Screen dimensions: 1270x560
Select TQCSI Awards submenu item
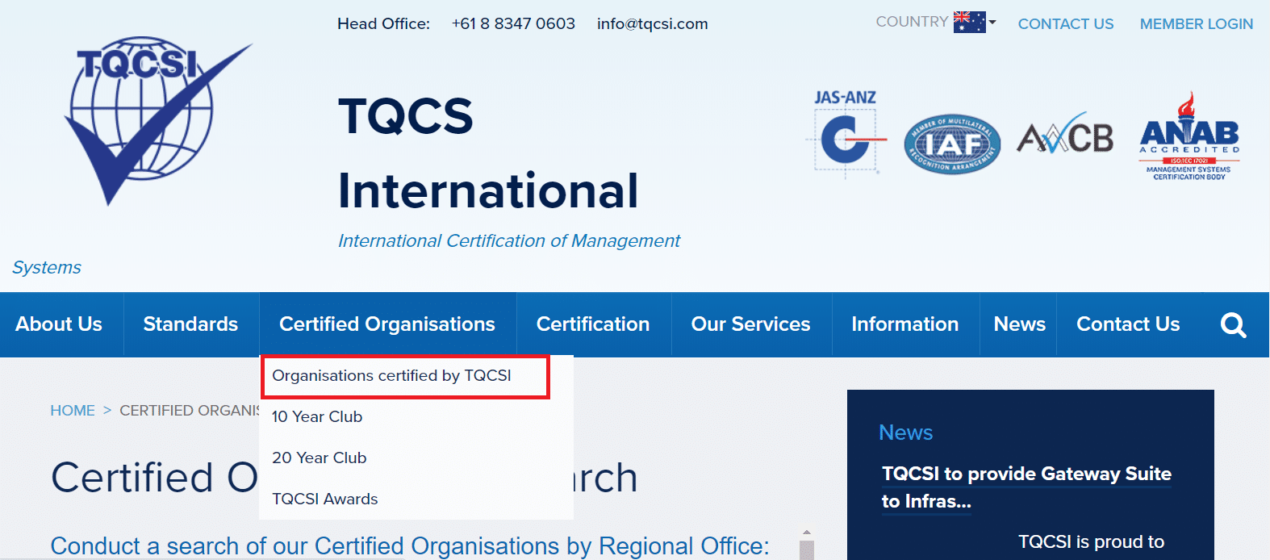tap(325, 499)
